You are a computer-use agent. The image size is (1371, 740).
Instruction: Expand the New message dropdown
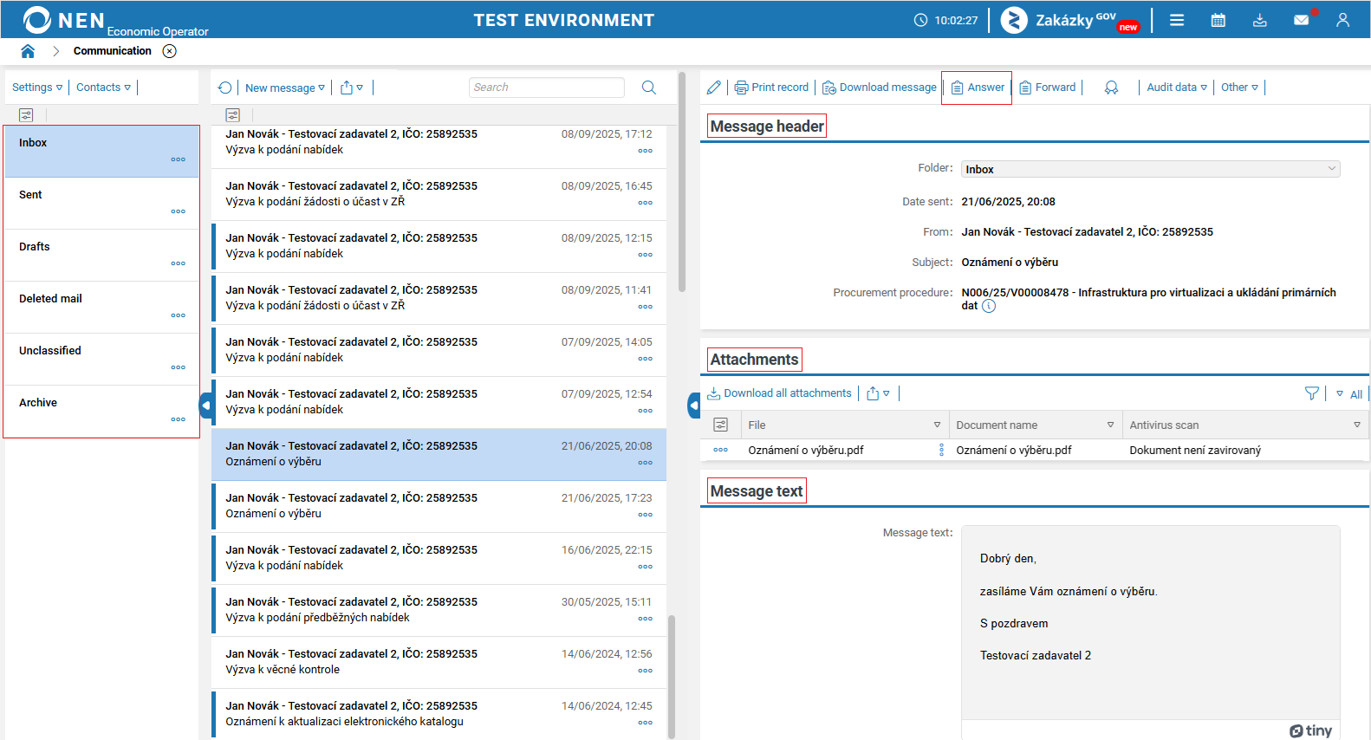tap(285, 88)
